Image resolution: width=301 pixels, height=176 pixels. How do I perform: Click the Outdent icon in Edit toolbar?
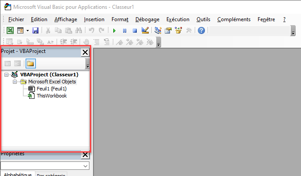pos(73,42)
